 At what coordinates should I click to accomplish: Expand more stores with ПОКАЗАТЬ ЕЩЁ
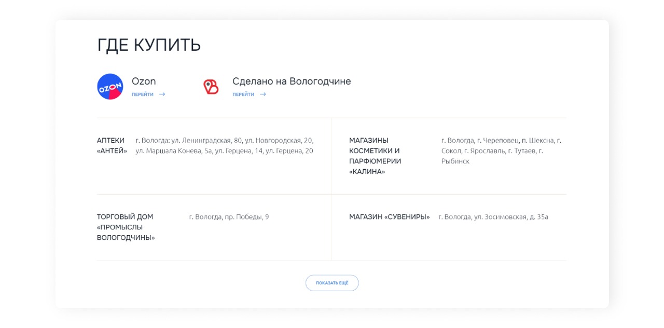pos(332,283)
